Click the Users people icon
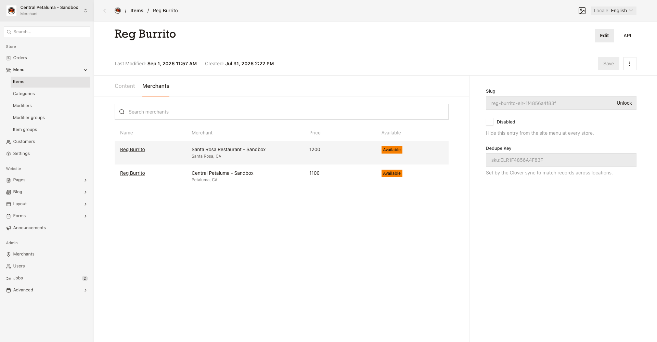 9,266
